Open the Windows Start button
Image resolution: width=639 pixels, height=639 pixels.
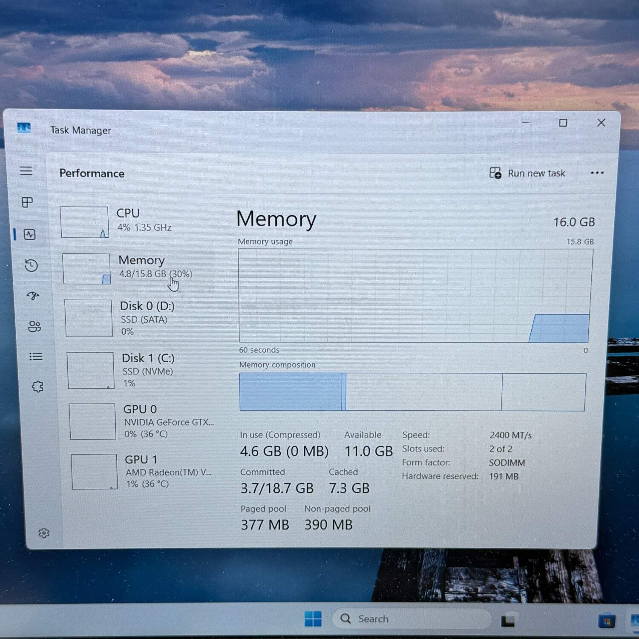point(313,619)
